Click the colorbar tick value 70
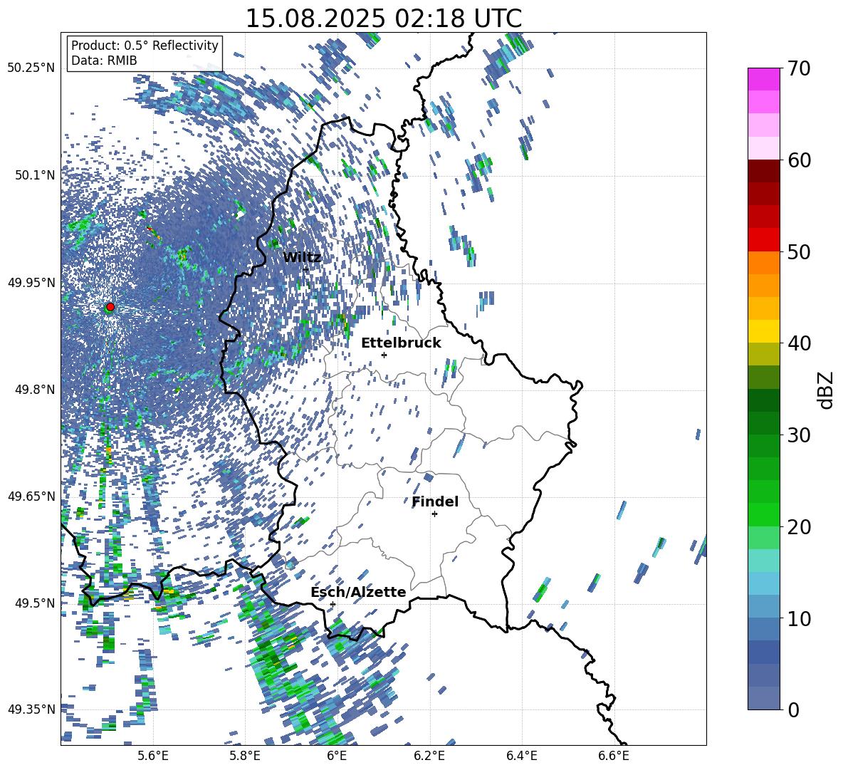The width and height of the screenshot is (843, 770). click(798, 69)
